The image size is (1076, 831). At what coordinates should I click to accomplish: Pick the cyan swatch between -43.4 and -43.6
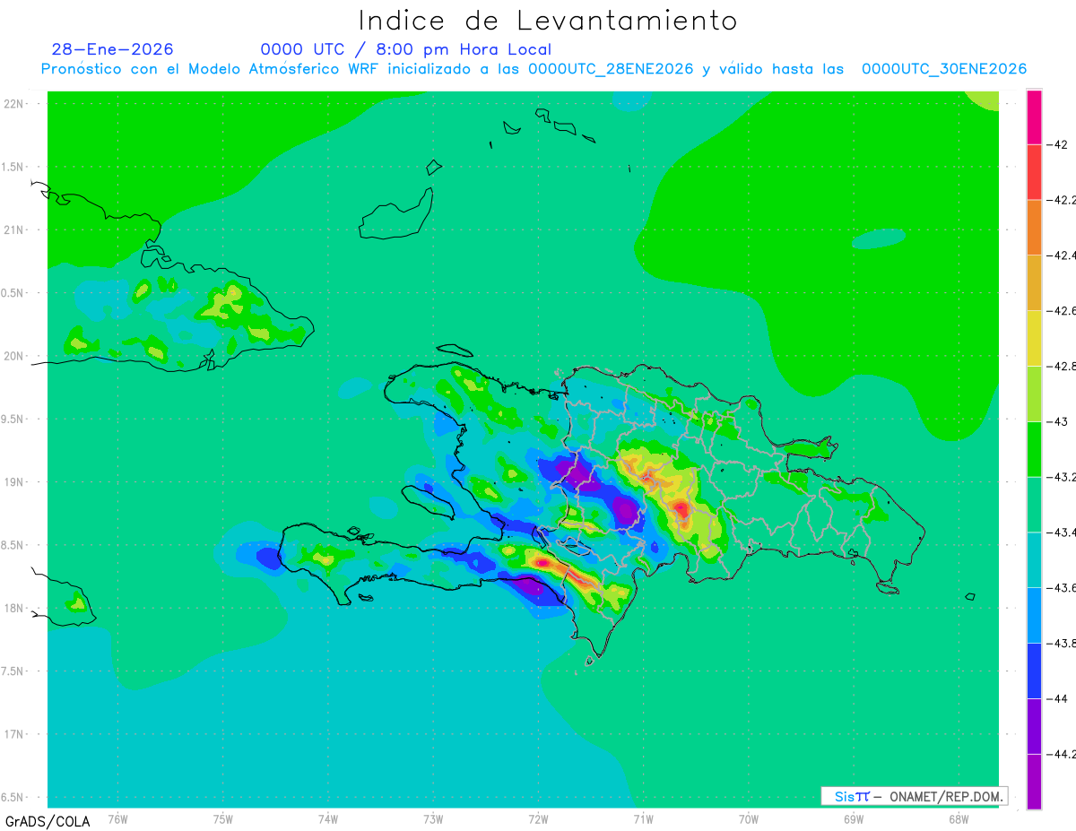point(1034,560)
